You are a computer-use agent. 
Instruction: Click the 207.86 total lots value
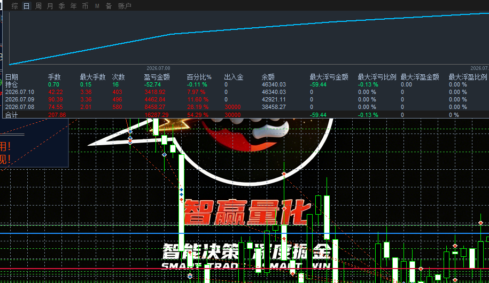tap(57, 115)
